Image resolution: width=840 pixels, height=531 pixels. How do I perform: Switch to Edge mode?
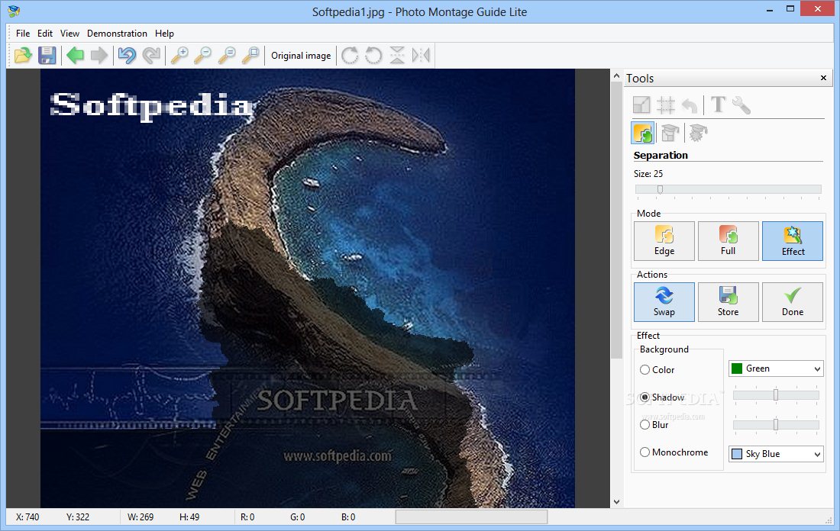click(x=664, y=241)
